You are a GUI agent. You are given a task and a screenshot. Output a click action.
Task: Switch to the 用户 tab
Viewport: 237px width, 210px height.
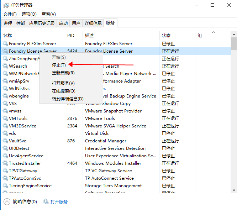click(76, 23)
